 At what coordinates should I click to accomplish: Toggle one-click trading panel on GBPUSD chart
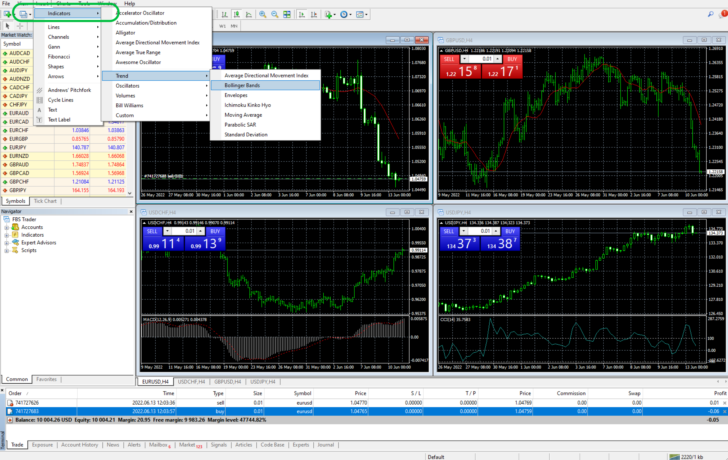coord(441,51)
